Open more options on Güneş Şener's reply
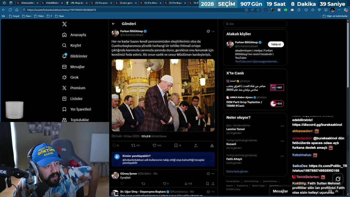Viewport: 350px width, 197px height. 213,174
